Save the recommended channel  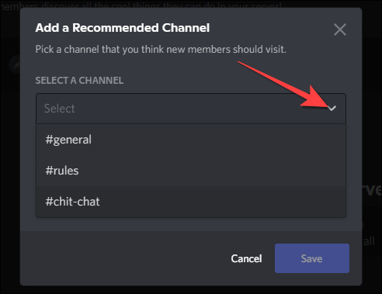pyautogui.click(x=312, y=258)
